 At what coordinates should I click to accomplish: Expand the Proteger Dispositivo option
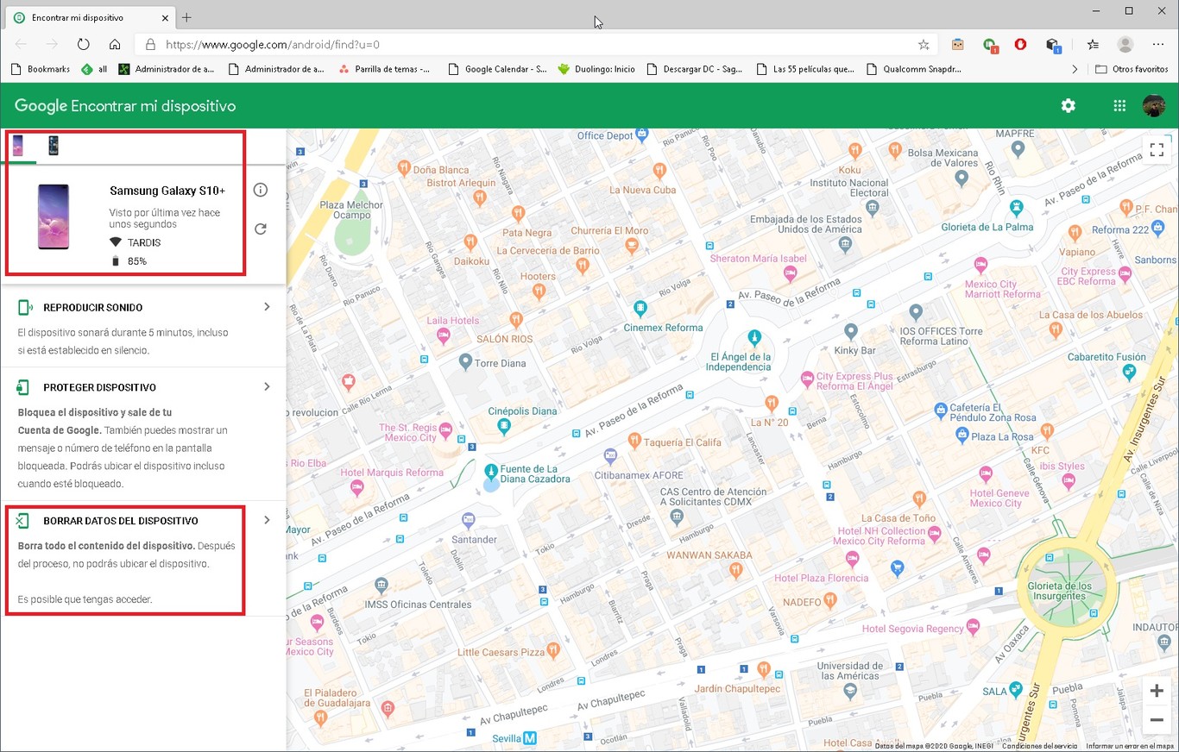coord(267,386)
